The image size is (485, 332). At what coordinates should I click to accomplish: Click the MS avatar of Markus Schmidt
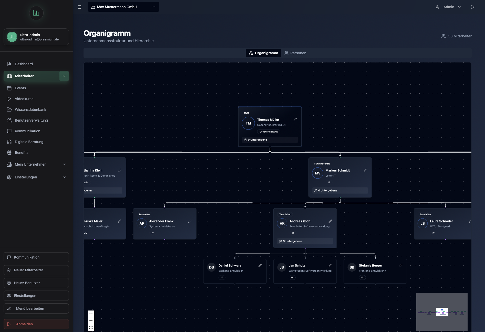click(x=318, y=173)
